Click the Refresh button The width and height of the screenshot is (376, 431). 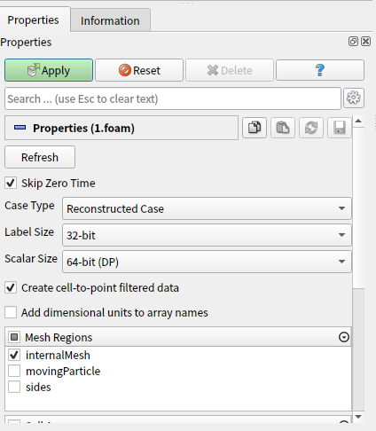tap(40, 157)
